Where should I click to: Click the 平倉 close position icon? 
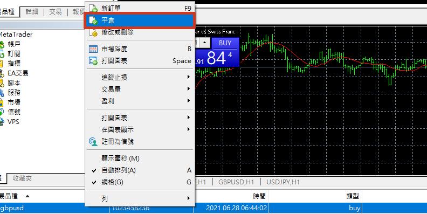tap(93, 20)
